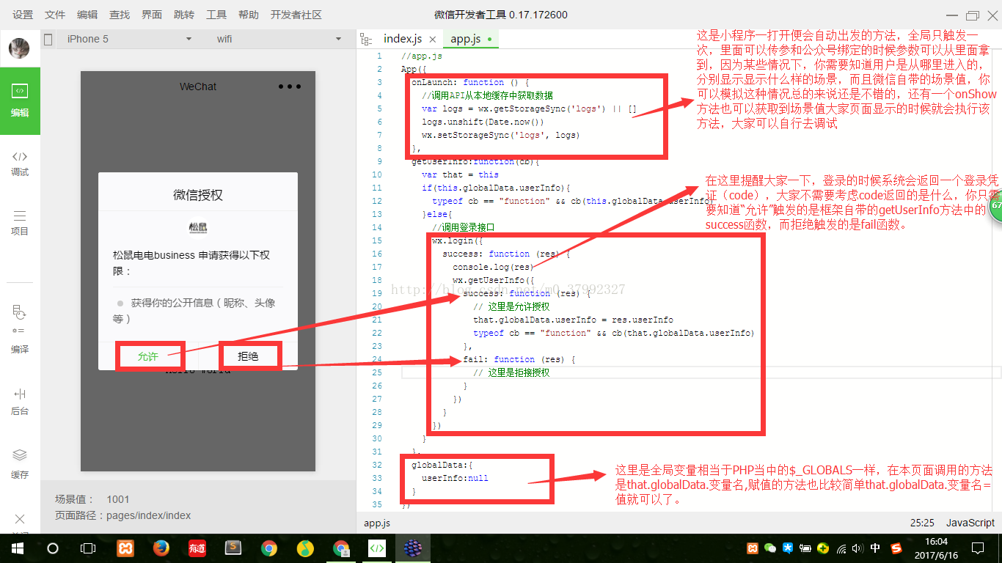Viewport: 1002px width, 563px height.
Task: Launch Firefox from the Windows taskbar
Action: click(x=161, y=548)
